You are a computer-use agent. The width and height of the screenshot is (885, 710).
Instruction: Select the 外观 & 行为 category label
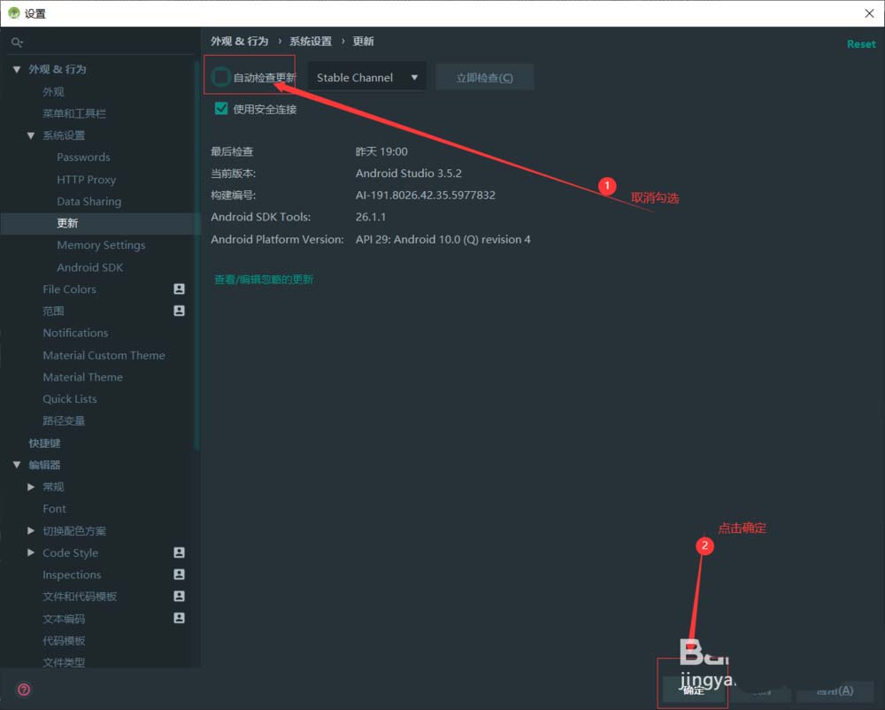tap(57, 69)
